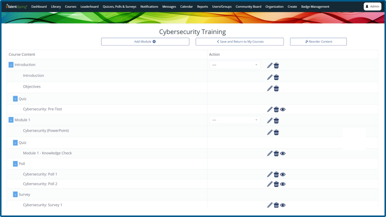Open the action dropdown for Introduction module
The height and width of the screenshot is (217, 386).
(234, 65)
